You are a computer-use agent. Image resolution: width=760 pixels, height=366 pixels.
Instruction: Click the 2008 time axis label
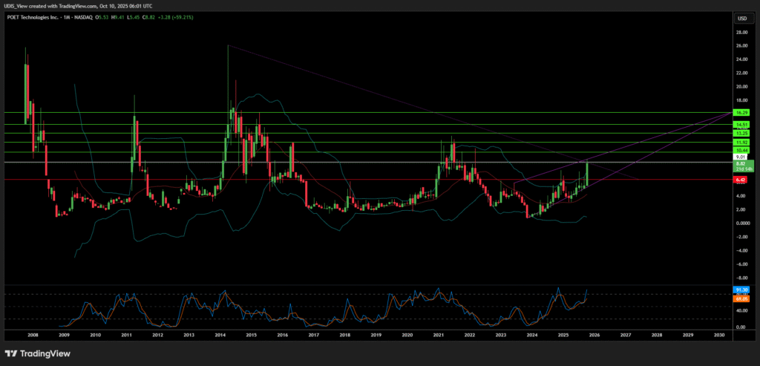click(x=33, y=336)
